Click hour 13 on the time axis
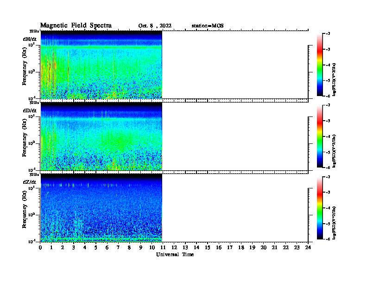This screenshot has height=284, width=367. pyautogui.click(x=185, y=247)
